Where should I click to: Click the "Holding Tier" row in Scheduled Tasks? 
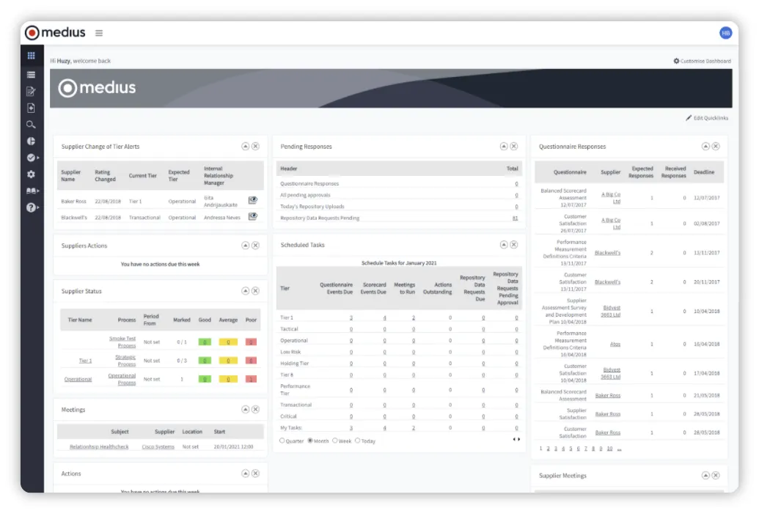[399, 364]
